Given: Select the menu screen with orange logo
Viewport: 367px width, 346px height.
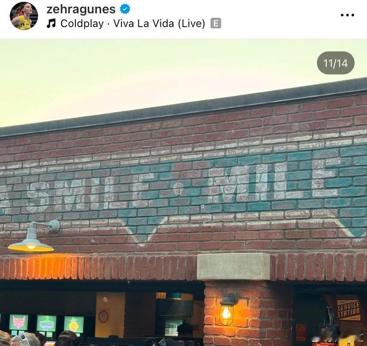Looking at the screenshot, I should [74, 324].
